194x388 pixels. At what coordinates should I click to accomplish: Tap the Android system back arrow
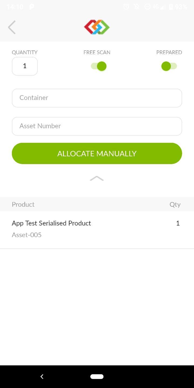tap(42, 376)
